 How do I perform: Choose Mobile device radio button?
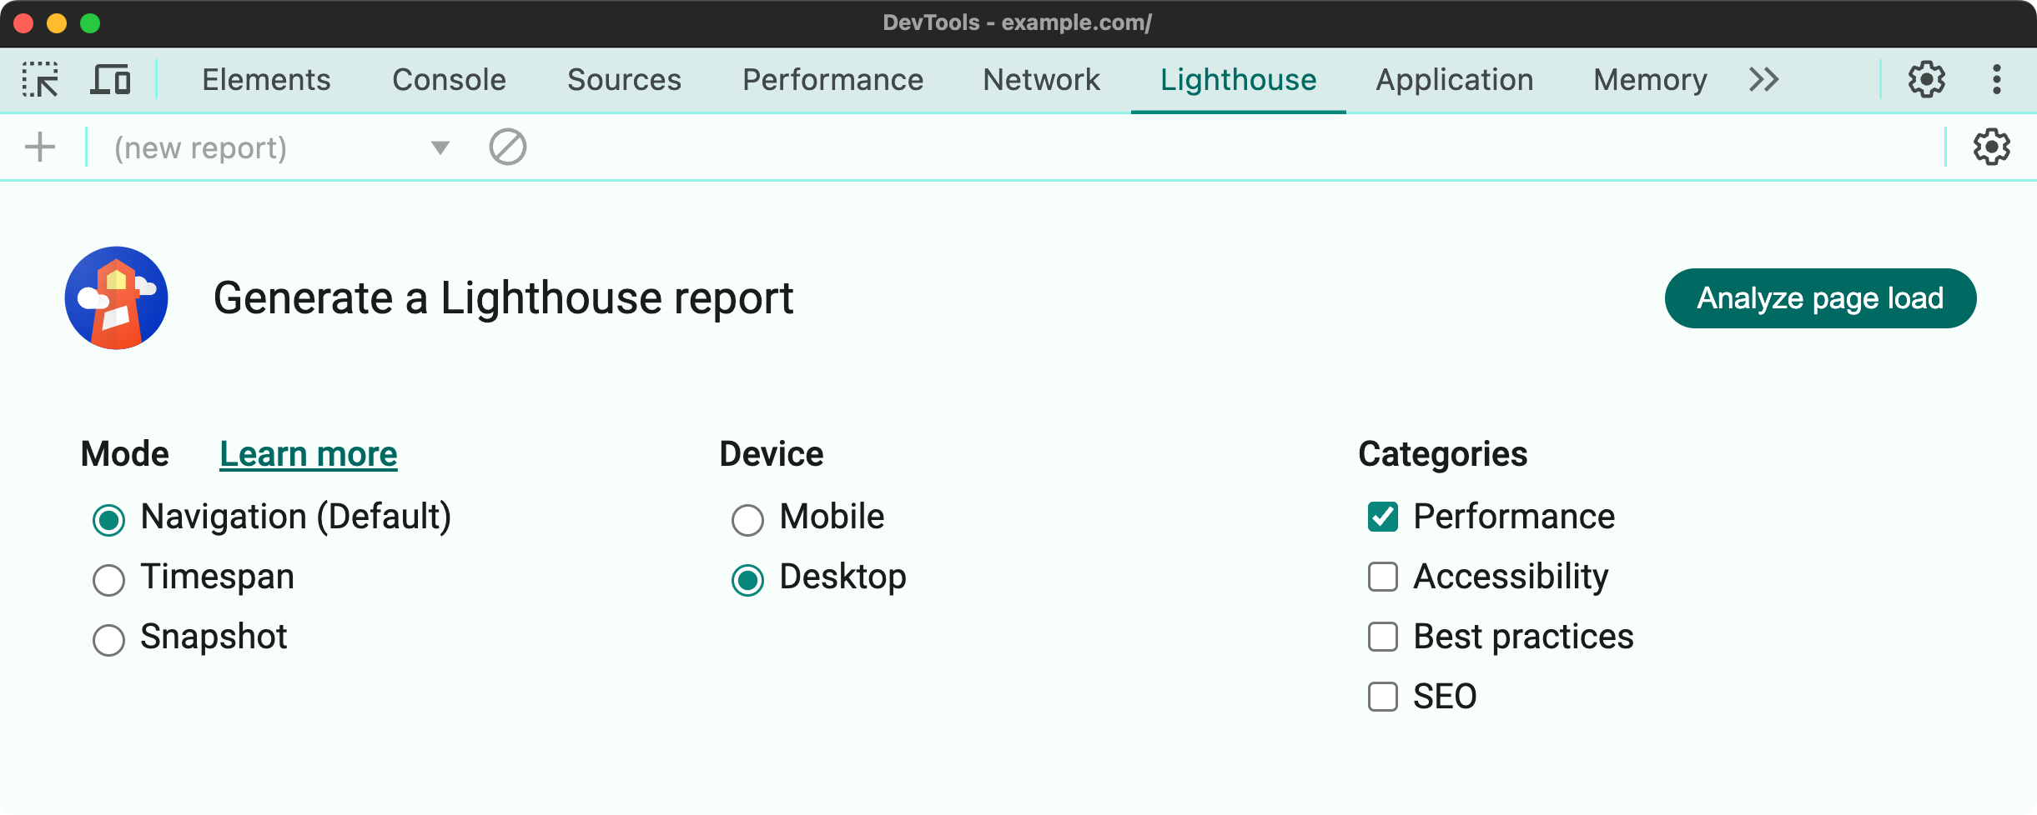pyautogui.click(x=747, y=519)
